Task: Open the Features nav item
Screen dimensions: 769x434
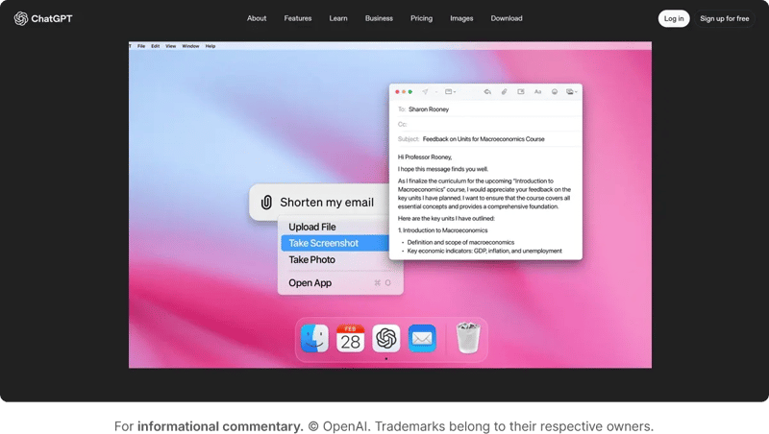Action: pos(298,18)
